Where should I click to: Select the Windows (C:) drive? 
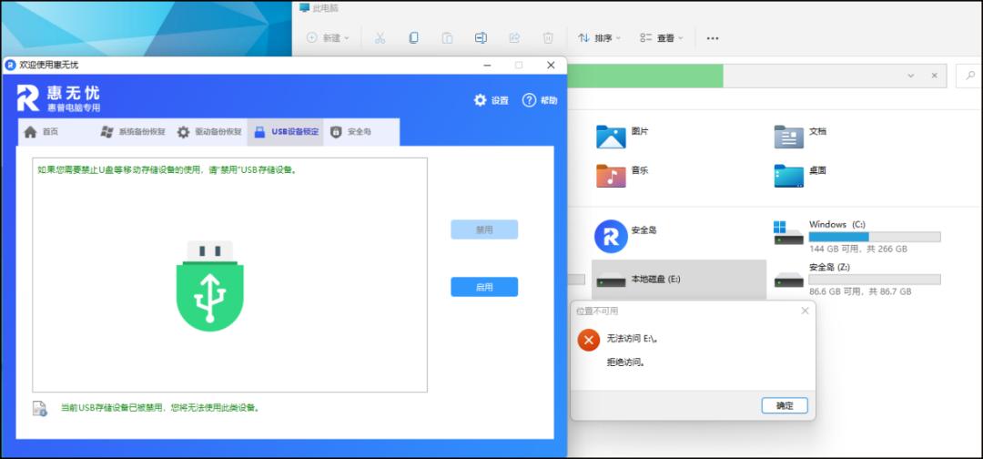(854, 235)
